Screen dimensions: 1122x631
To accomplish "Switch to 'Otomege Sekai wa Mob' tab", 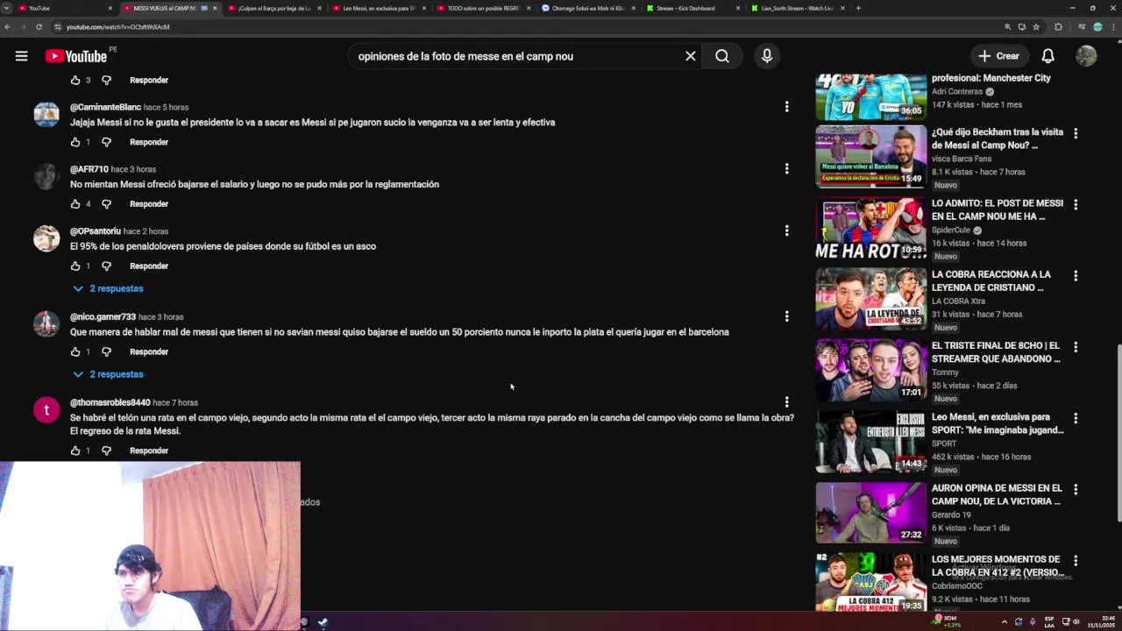I will (x=587, y=8).
